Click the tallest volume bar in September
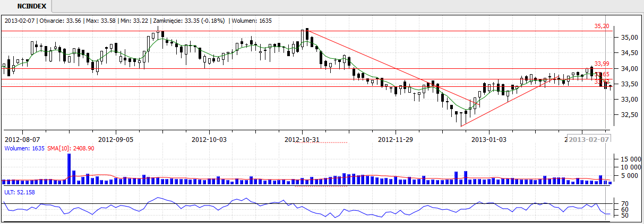The image size is (644, 224). [x=69, y=169]
